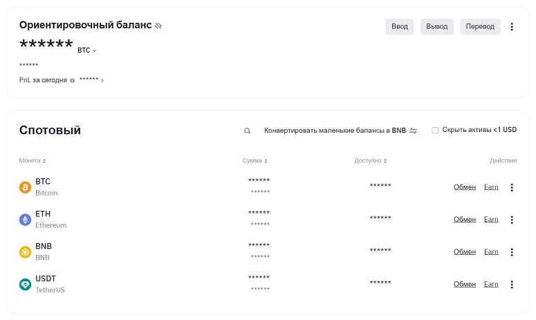Click the PnL info icon
Viewport: 536px width, 320px height.
73,80
